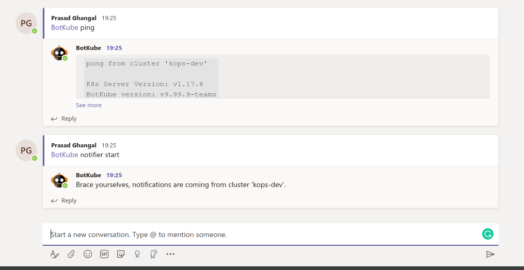Viewport: 524px width, 270px height.
Task: Click the Send message arrow
Action: coord(490,254)
